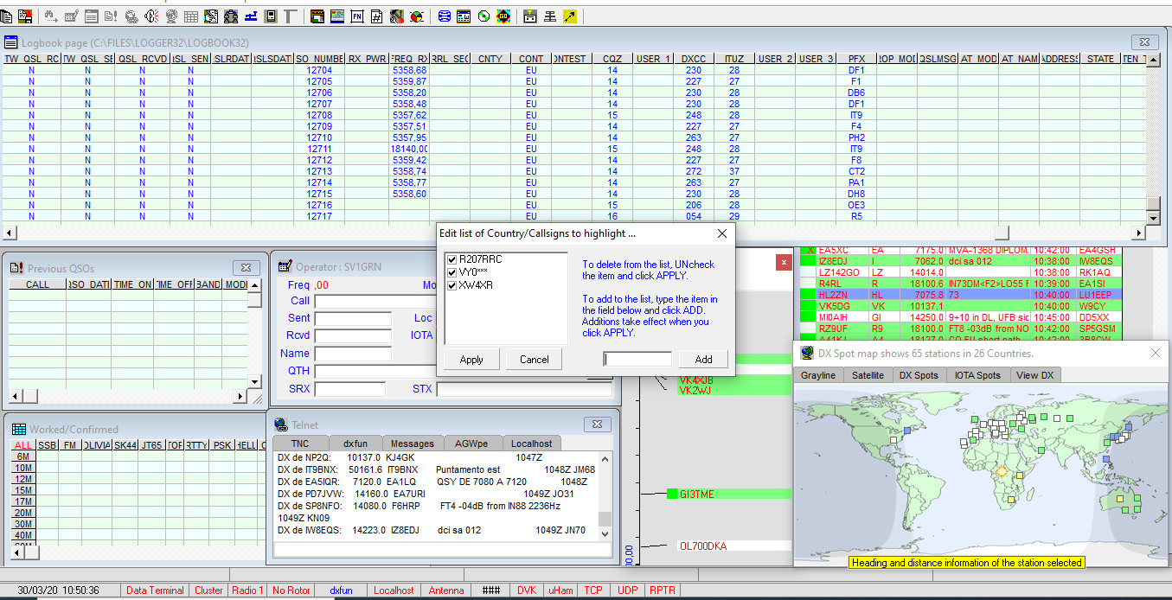
Task: Toggle the XW4XR checkbox
Action: [452, 285]
